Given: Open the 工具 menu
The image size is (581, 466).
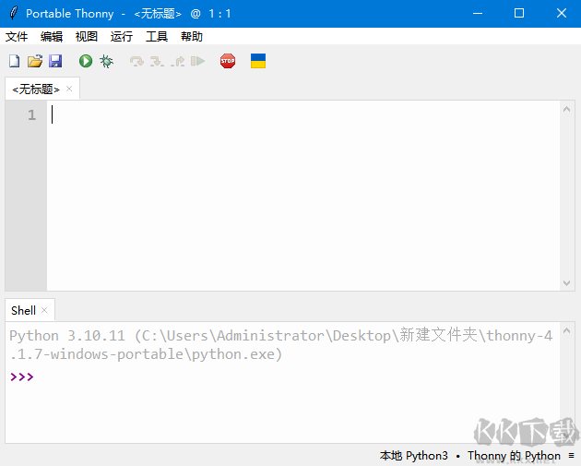Looking at the screenshot, I should [x=157, y=36].
